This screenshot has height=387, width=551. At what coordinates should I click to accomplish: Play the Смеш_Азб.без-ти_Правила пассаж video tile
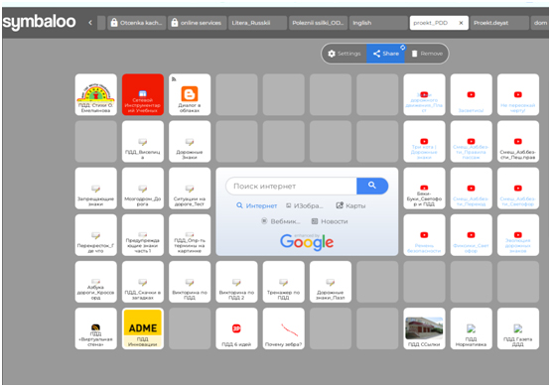pyautogui.click(x=472, y=142)
